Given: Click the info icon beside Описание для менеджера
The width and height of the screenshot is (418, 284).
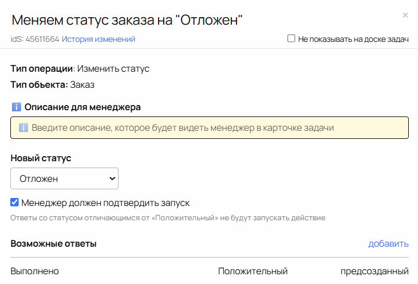Looking at the screenshot, I should point(17,107).
